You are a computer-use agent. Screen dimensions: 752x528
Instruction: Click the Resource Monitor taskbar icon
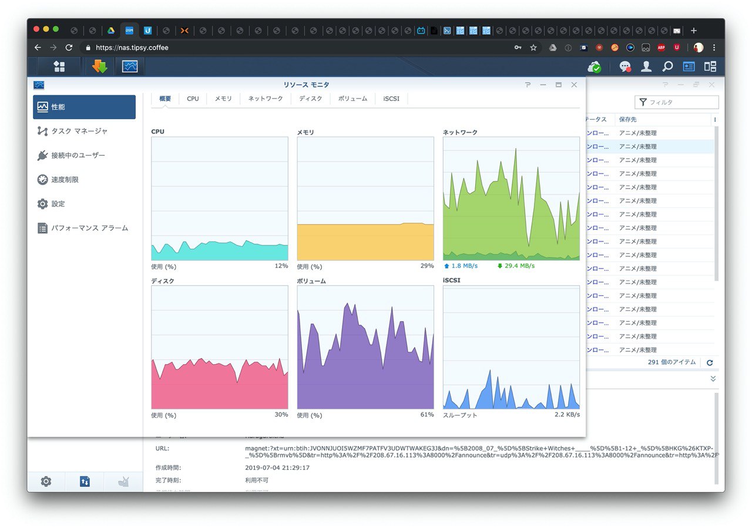(x=130, y=66)
